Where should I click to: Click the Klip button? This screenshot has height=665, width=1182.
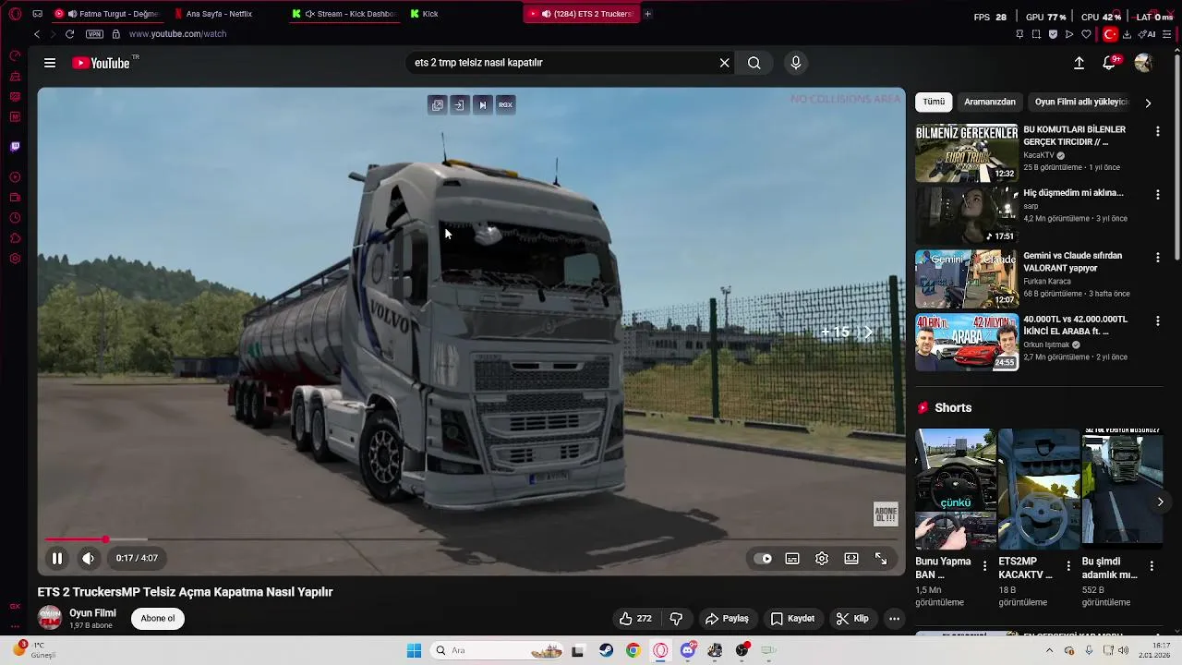coord(852,619)
